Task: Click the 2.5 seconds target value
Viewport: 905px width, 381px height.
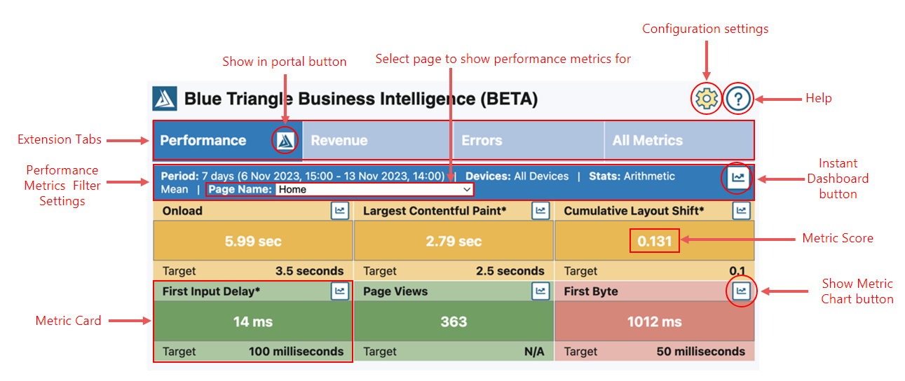Action: pyautogui.click(x=510, y=271)
